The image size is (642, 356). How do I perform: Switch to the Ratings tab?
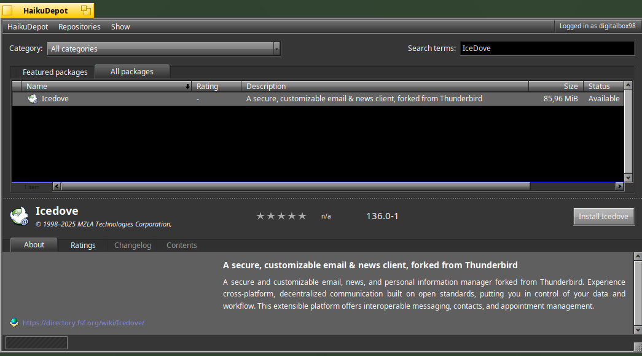(x=83, y=245)
